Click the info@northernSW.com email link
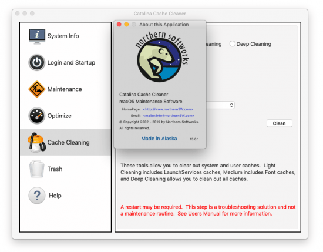Image resolution: width=323 pixels, height=252 pixels. click(169, 116)
